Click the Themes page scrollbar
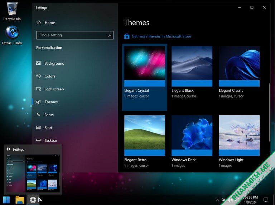 [270, 112]
